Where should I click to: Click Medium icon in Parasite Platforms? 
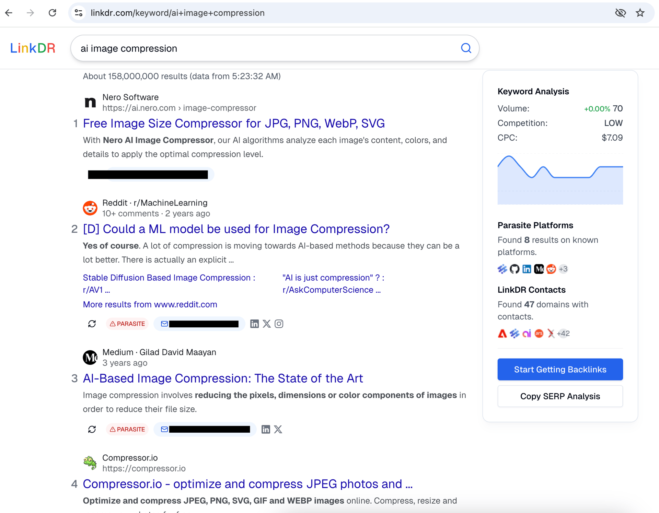(539, 269)
